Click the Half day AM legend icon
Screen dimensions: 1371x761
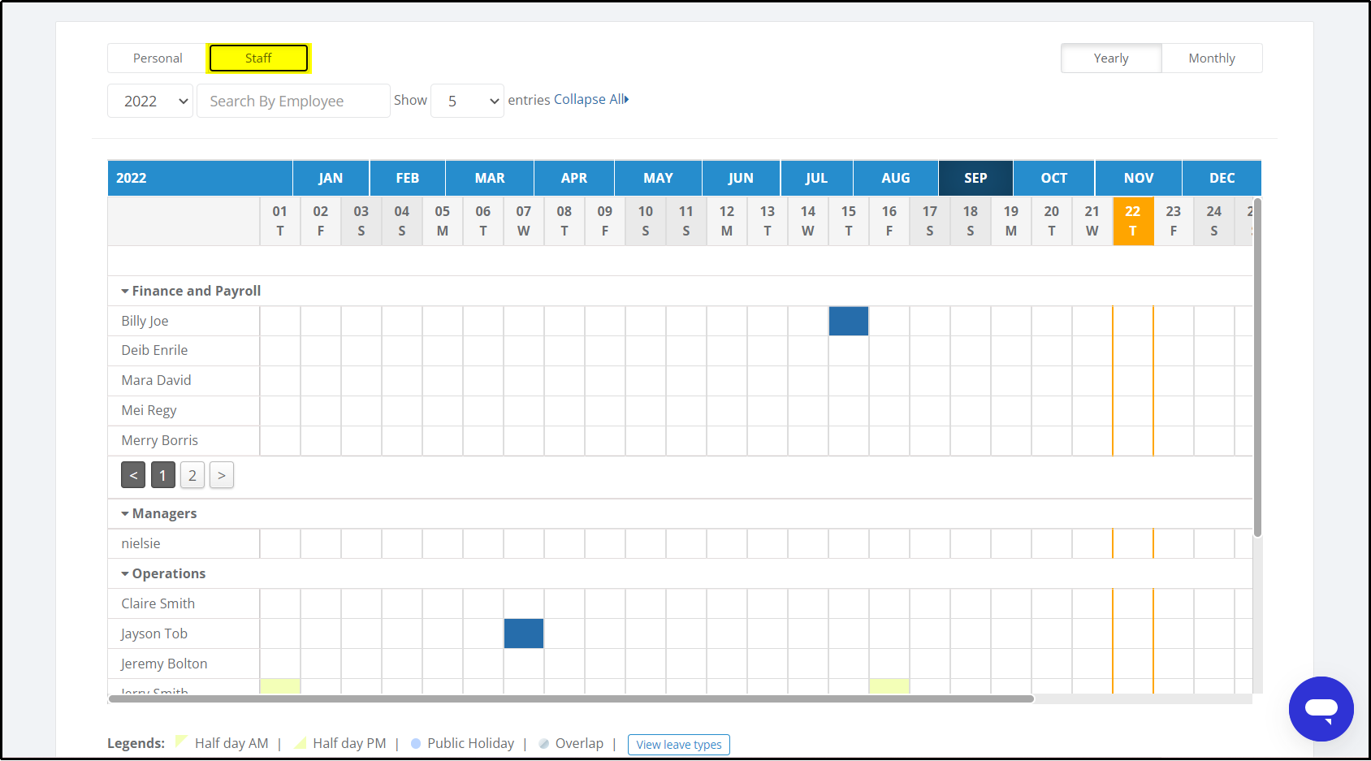(x=181, y=742)
